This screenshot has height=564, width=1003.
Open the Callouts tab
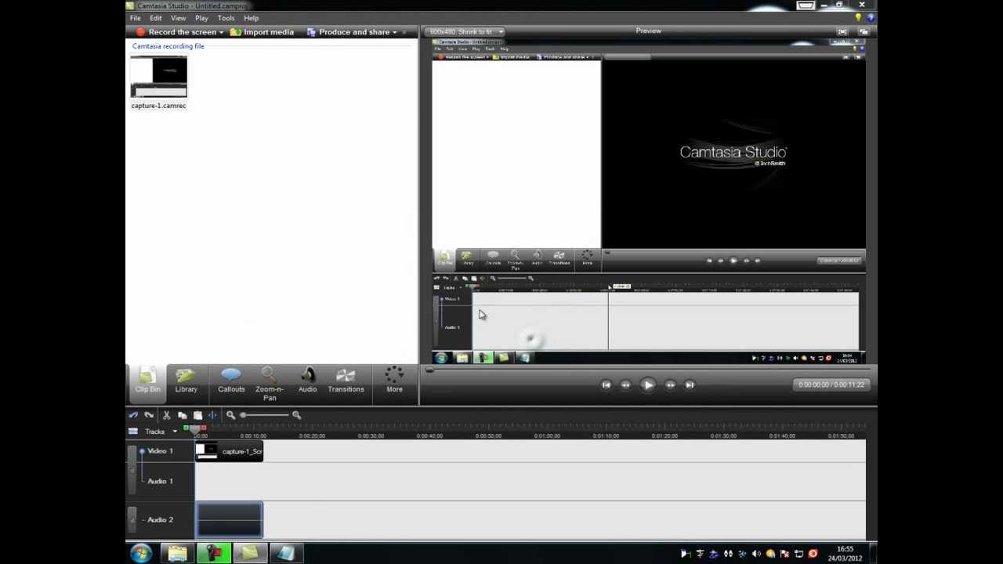tap(231, 381)
